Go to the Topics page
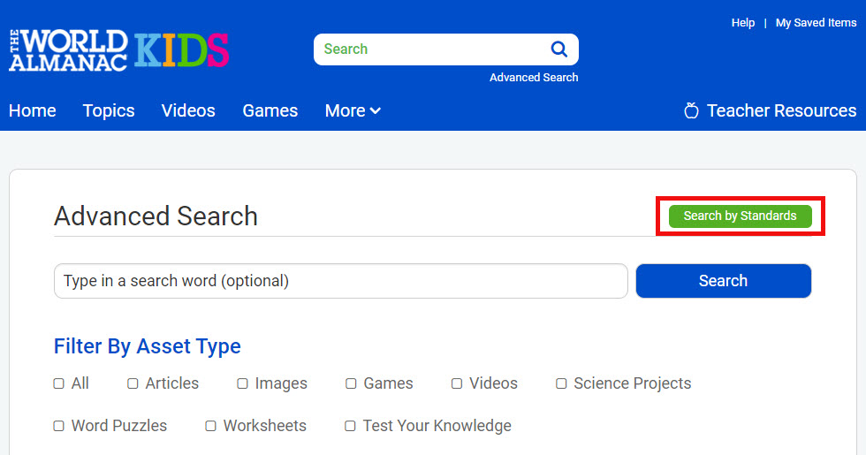866x455 pixels. (109, 110)
